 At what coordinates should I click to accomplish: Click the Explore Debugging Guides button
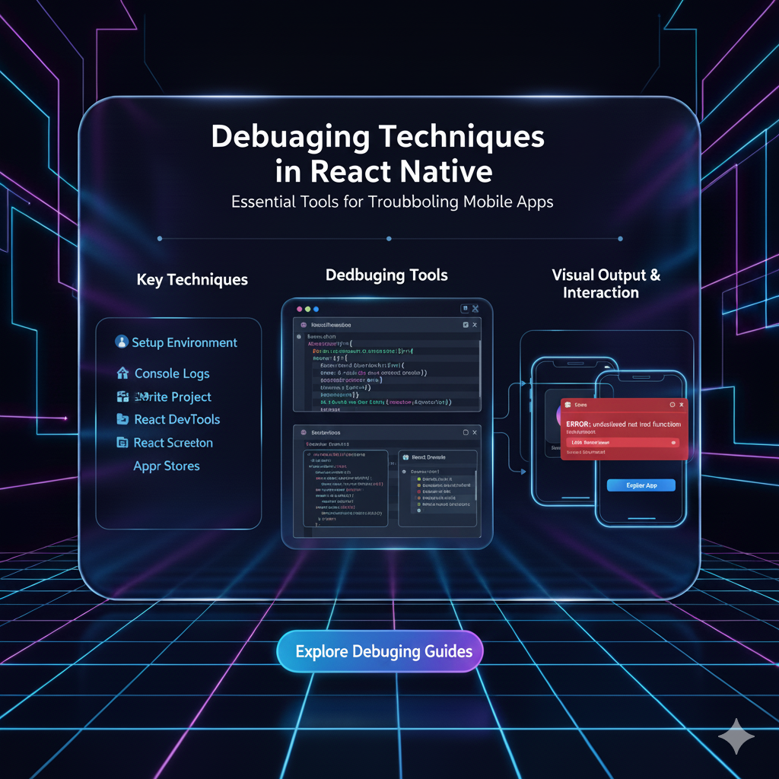click(380, 651)
